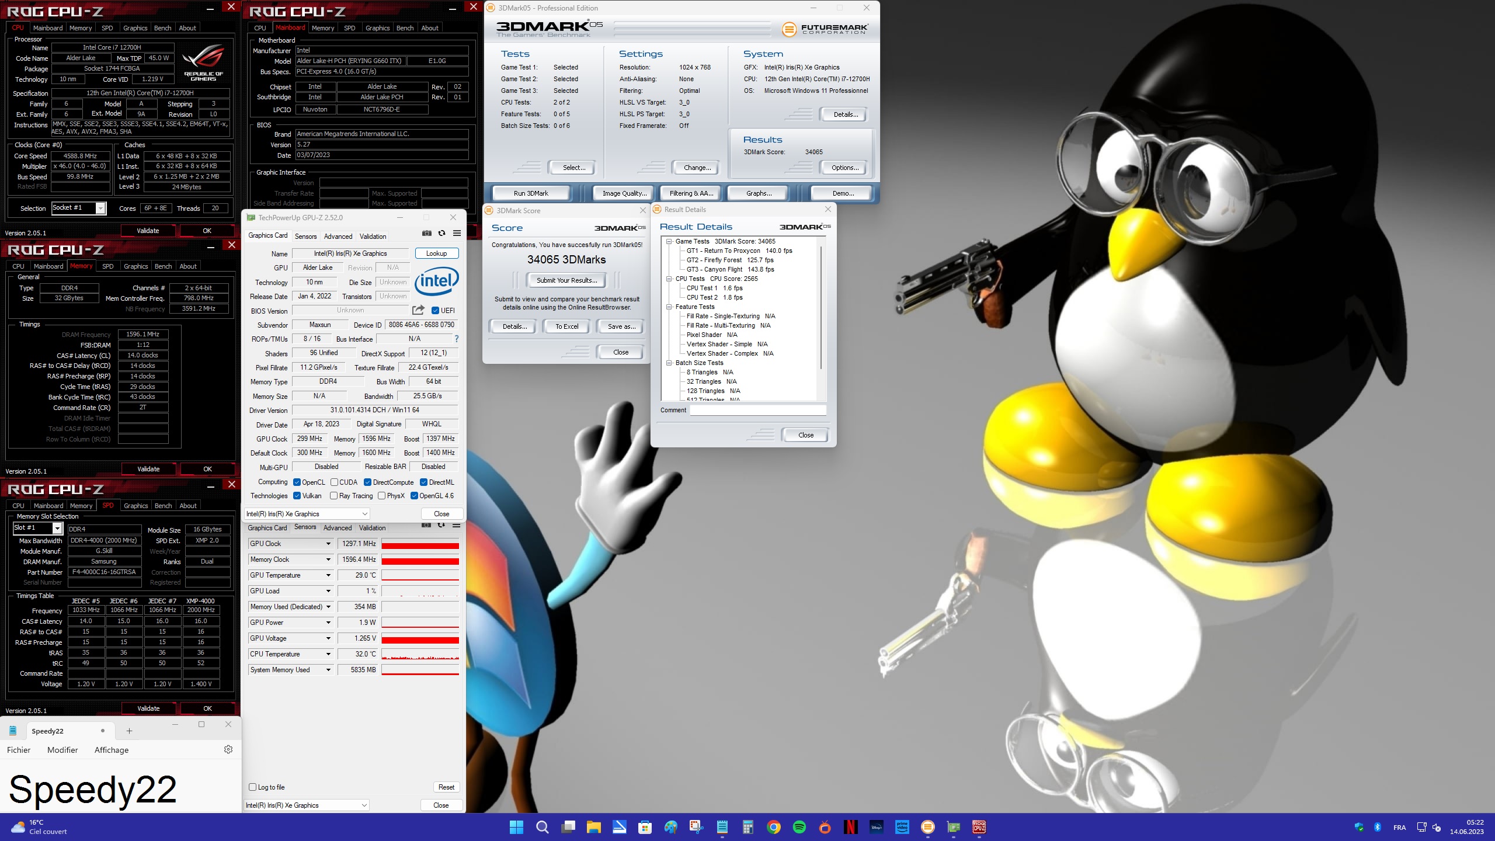This screenshot has width=1495, height=841.
Task: Toggle DirectML checkbox
Action: pos(423,482)
